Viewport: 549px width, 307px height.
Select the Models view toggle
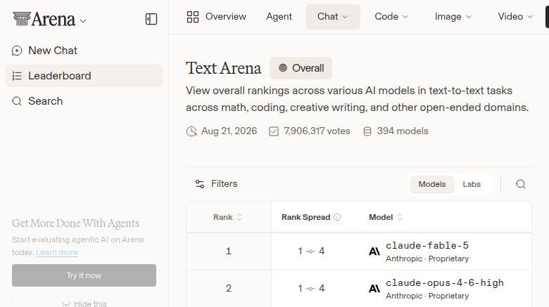coord(431,184)
